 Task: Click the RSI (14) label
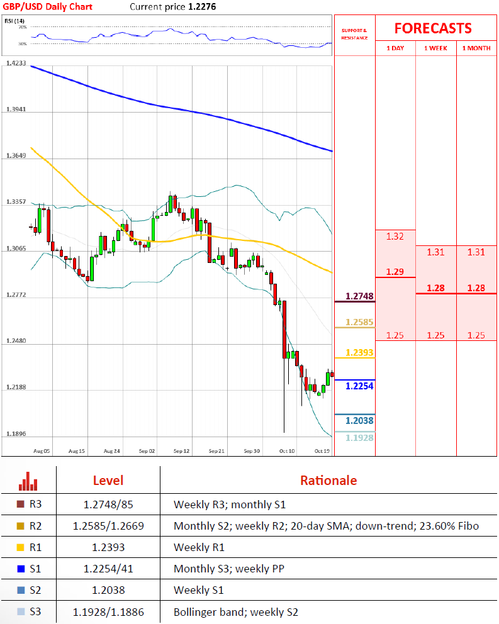tap(14, 21)
